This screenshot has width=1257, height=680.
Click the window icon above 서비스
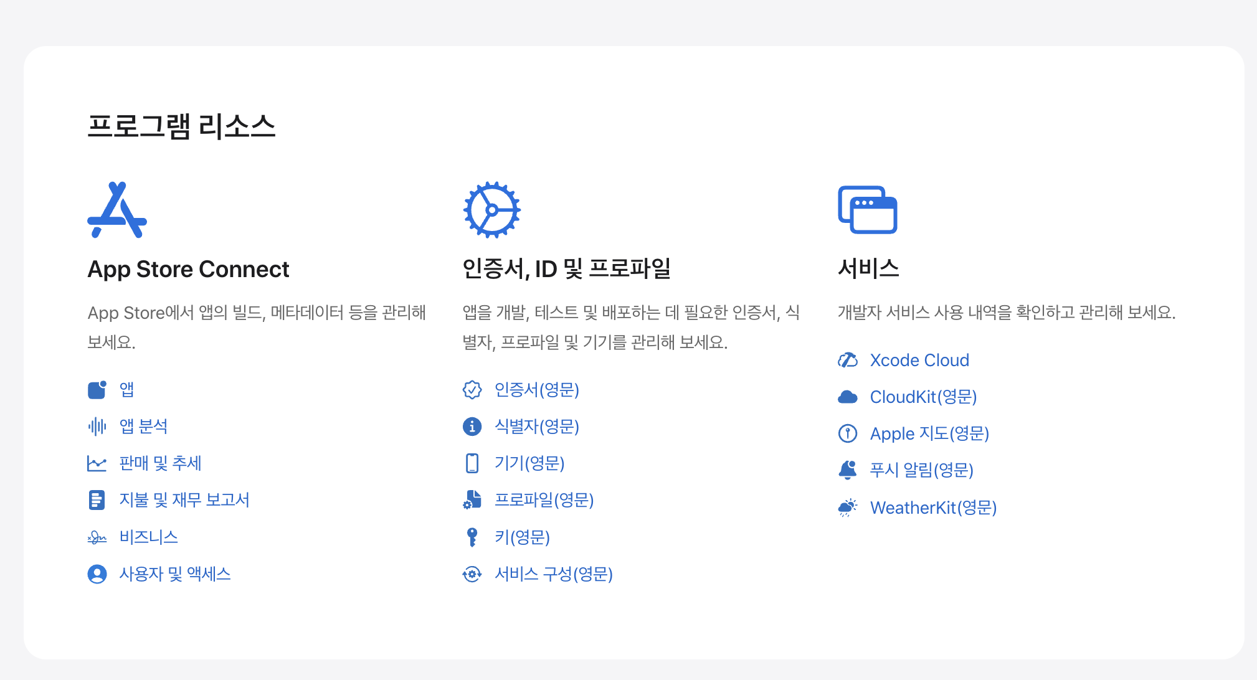click(868, 210)
